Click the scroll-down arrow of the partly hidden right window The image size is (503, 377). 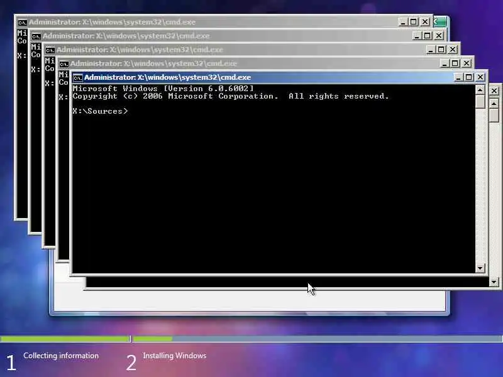(x=494, y=281)
